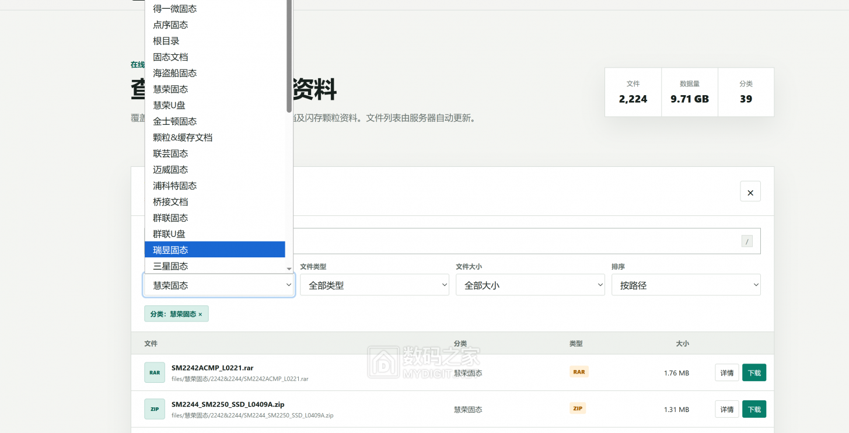Click the RAR file icon for SM2242ACMP_L0221.rar
The image size is (849, 433).
(x=155, y=372)
